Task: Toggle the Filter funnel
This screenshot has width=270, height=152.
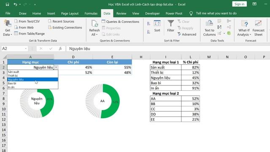Action: pos(170,26)
